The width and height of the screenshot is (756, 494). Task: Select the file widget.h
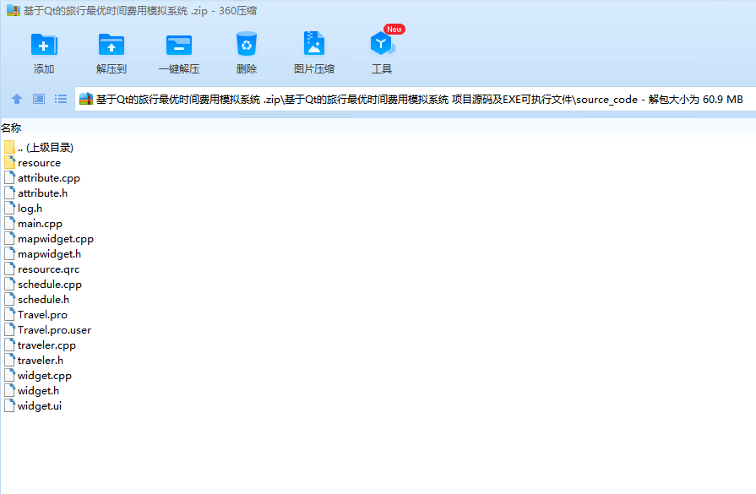[32, 390]
